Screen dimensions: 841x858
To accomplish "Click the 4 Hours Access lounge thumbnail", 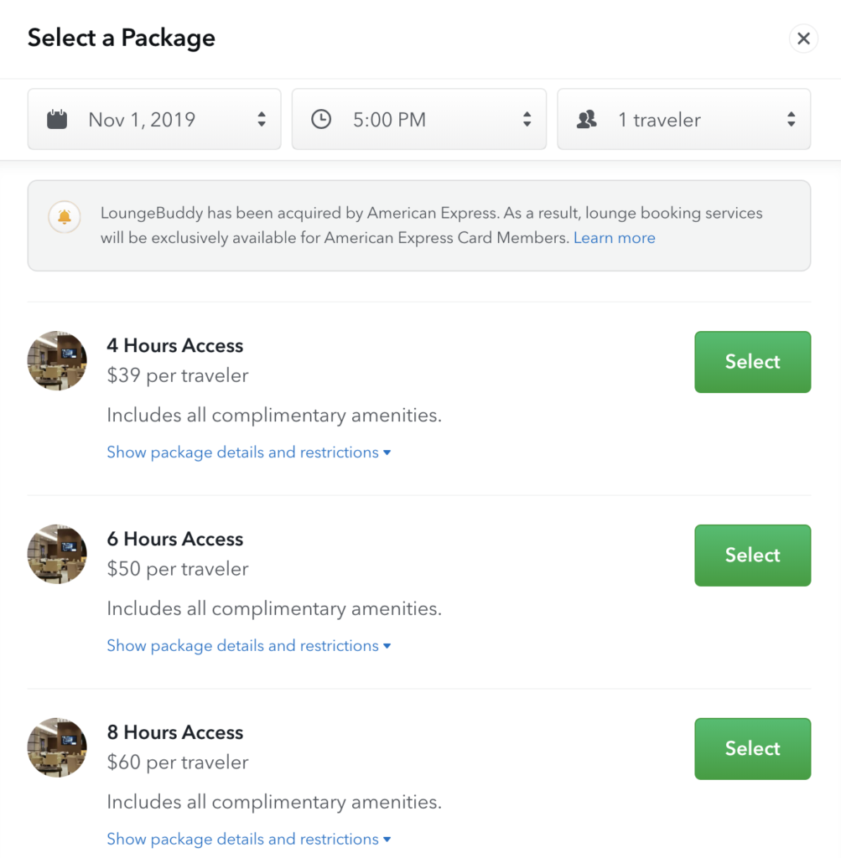I will [x=57, y=361].
